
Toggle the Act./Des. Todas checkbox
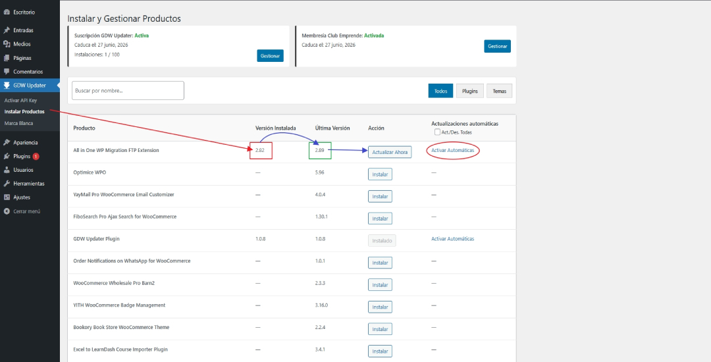pyautogui.click(x=437, y=132)
